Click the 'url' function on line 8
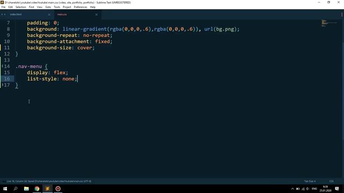 click(209, 29)
